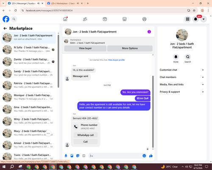Expand Privacy & support section
212x170 pixels.
click(182, 92)
